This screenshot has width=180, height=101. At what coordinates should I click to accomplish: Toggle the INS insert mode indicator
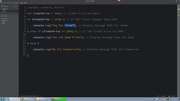pyautogui.click(x=158, y=96)
